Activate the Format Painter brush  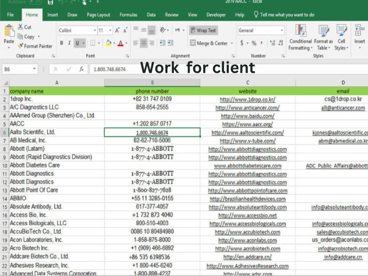pos(21,46)
